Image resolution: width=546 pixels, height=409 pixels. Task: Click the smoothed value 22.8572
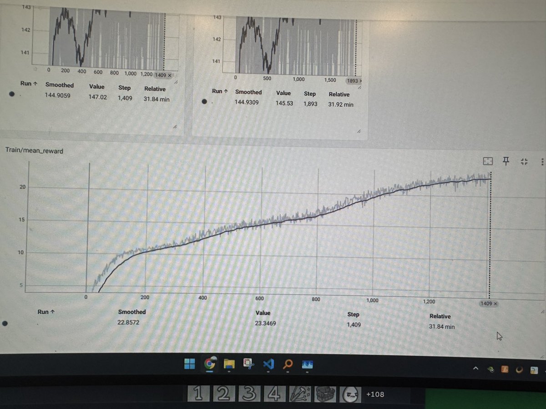pos(129,322)
